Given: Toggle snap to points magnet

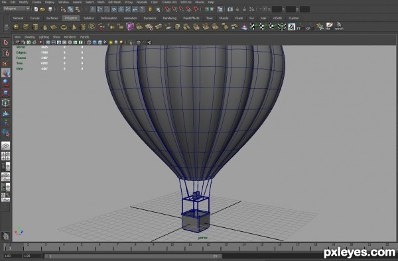Looking at the screenshot, I should point(182,9).
